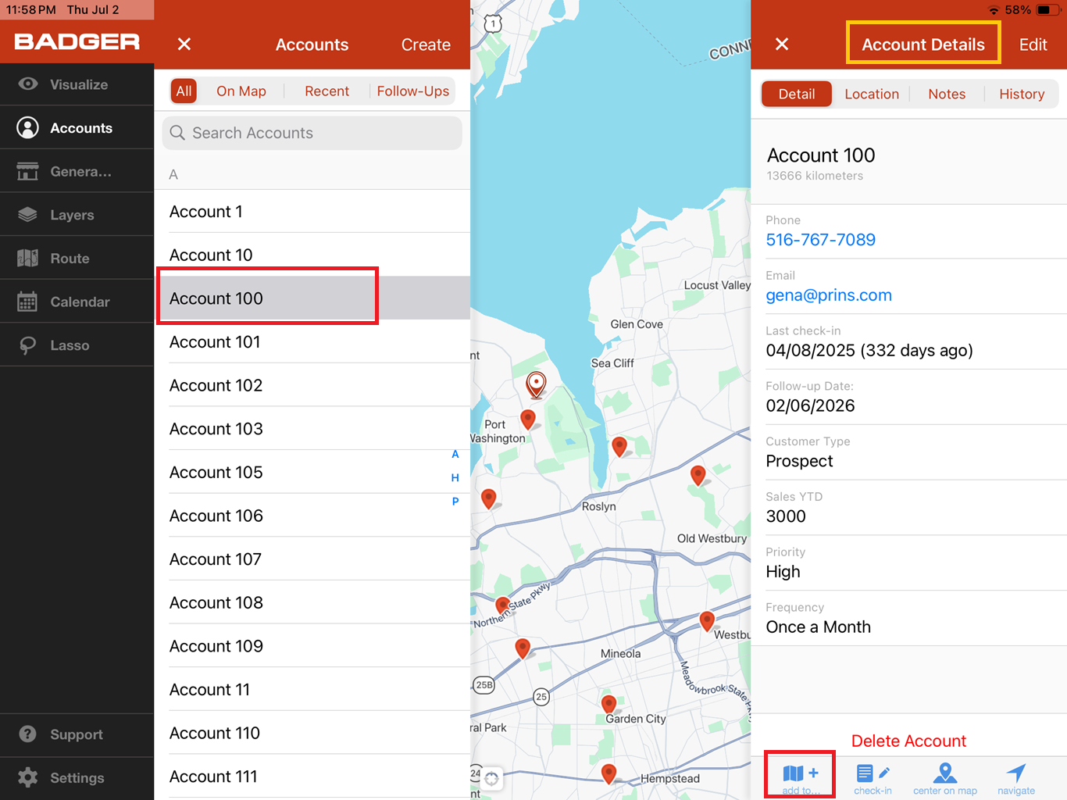Open the General storefront icon

coord(28,171)
